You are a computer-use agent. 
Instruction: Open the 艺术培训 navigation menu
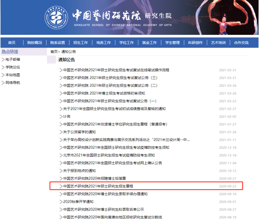(x=218, y=42)
